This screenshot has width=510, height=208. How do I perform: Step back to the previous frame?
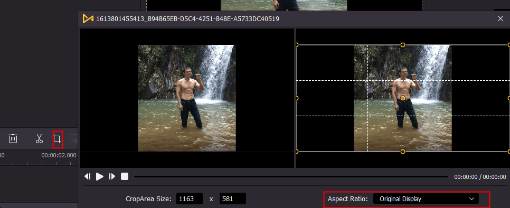pyautogui.click(x=88, y=176)
